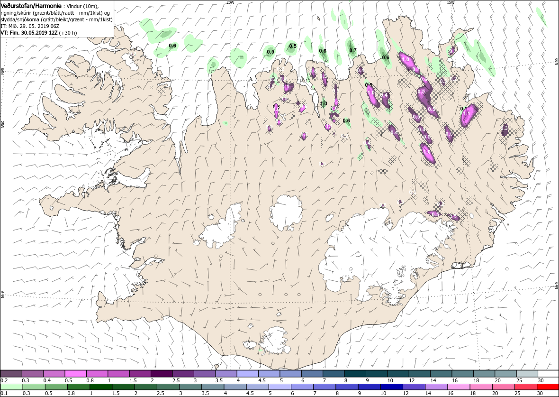Screen dimensions: 559x397
Task: Select the dark mauve swatch labeled 0.2
Action: 11,373
